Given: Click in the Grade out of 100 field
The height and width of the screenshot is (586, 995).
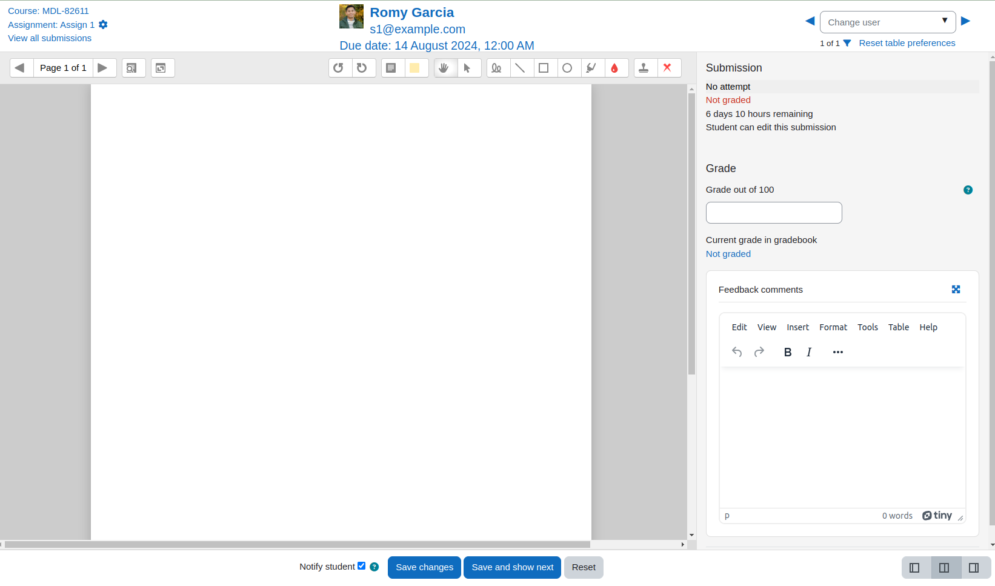Looking at the screenshot, I should pyautogui.click(x=774, y=213).
